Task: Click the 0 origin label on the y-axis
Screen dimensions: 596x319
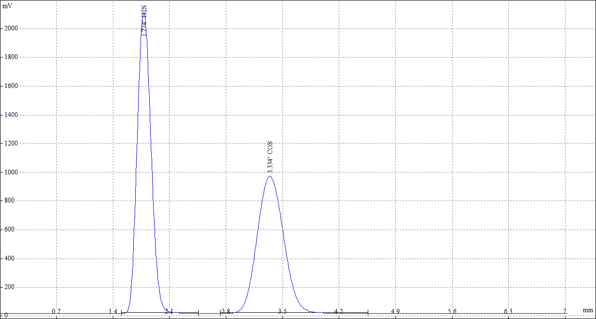Action: pyautogui.click(x=6, y=315)
